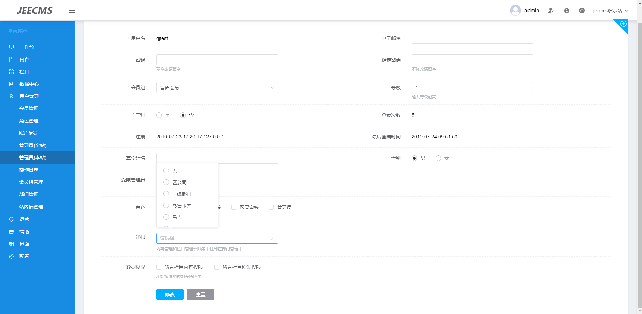Select 是 radio for 禁用
This screenshot has height=314, width=642.
tap(159, 115)
